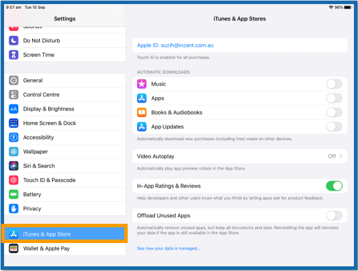Select Battery in the sidebar

click(x=65, y=194)
